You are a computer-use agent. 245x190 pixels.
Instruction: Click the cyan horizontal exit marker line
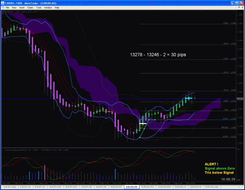click(189, 98)
